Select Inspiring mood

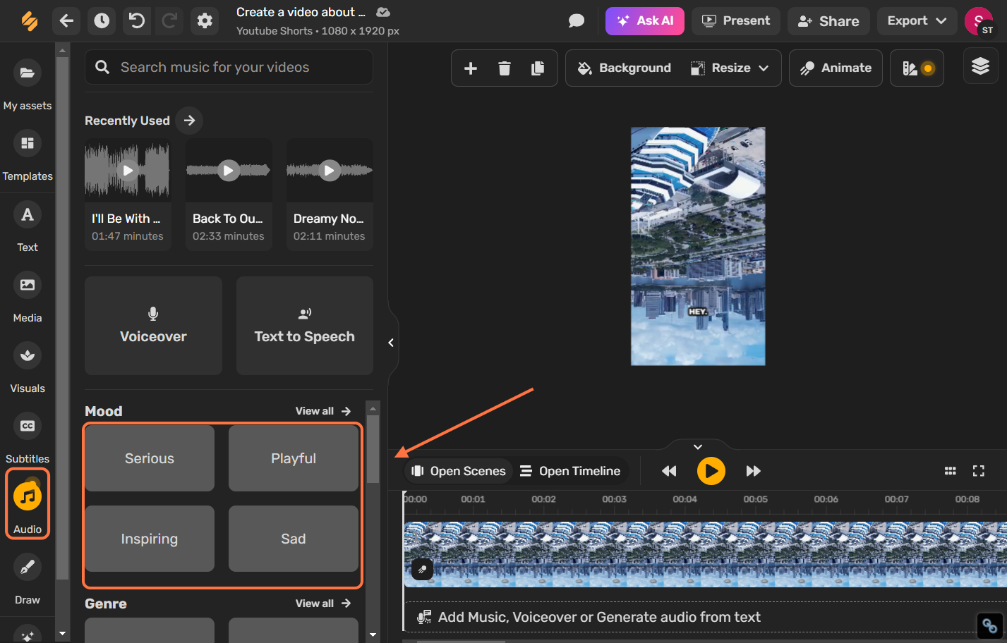tap(150, 539)
